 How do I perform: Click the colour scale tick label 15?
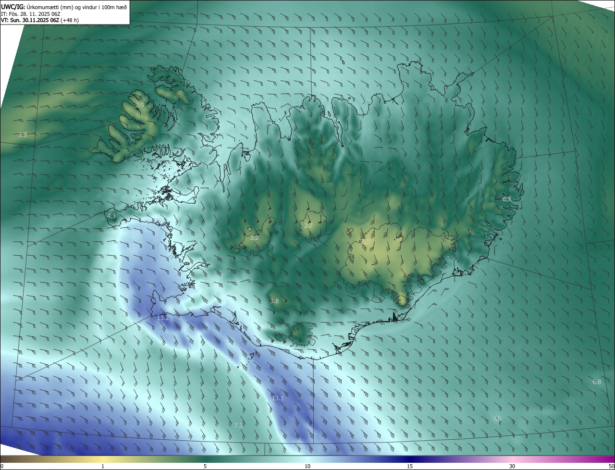tap(410, 466)
